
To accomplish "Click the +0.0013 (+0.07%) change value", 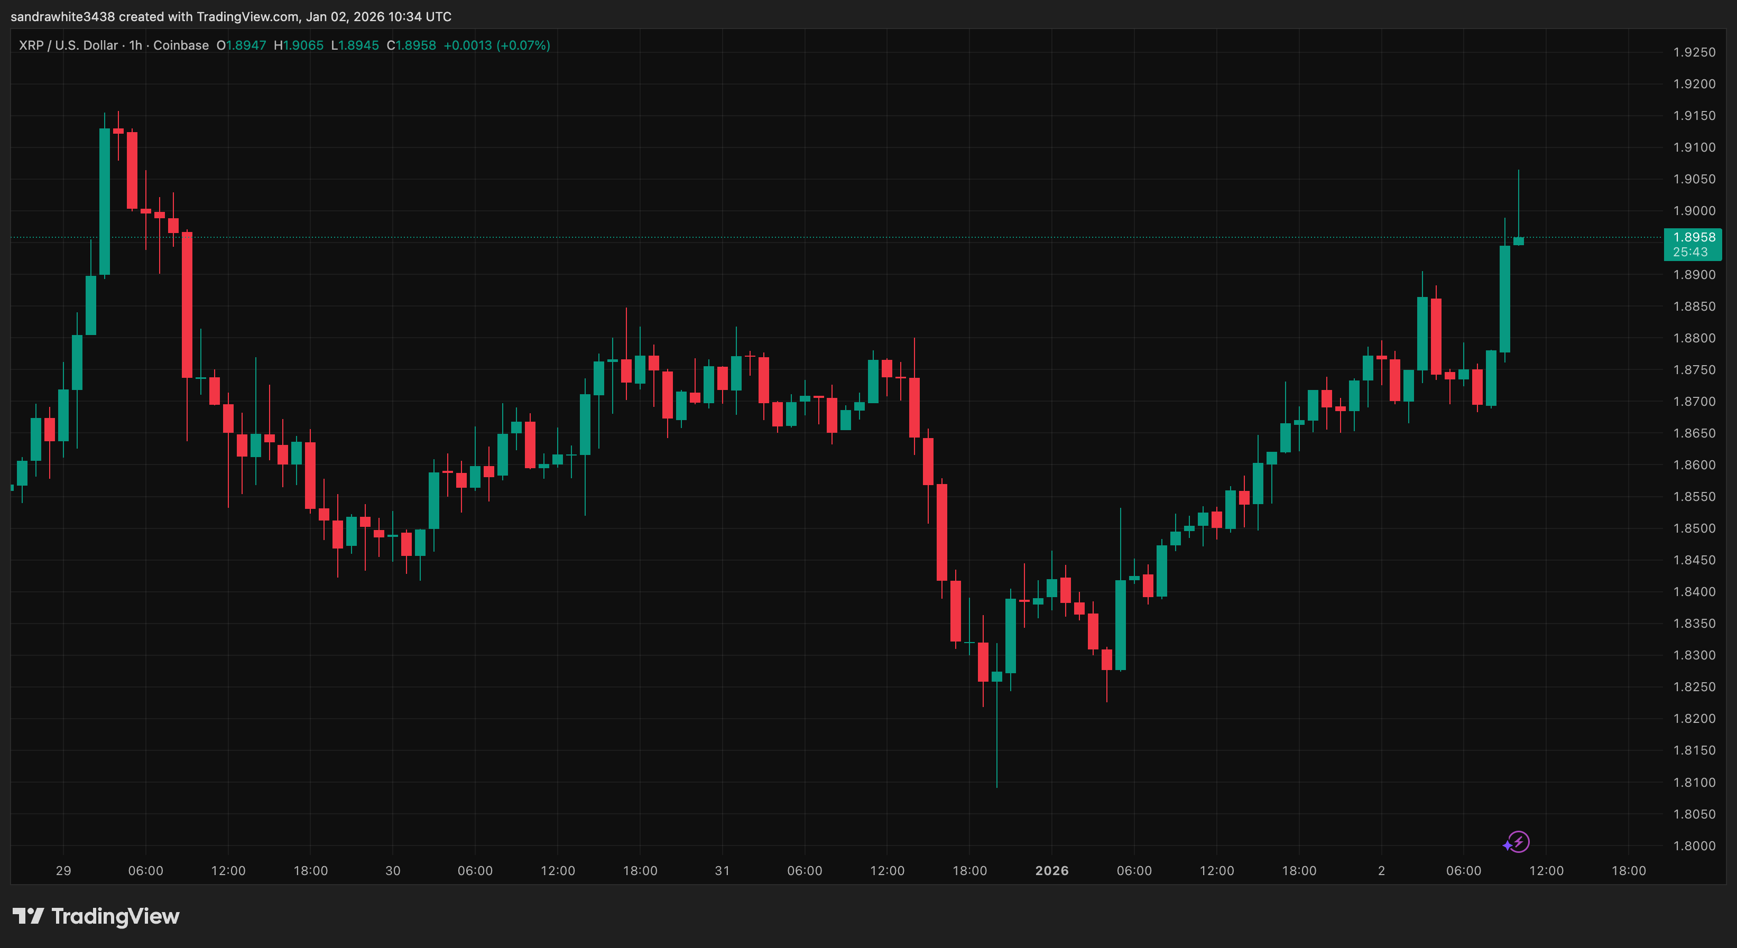I will [x=496, y=45].
